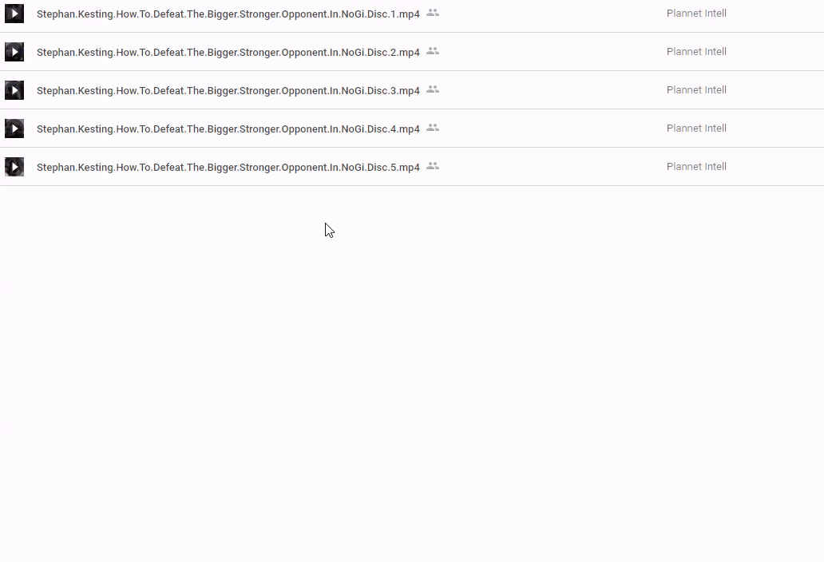This screenshot has width=824, height=562.
Task: Select the file name ending in NoGi.Disc.3.mp4
Action: [x=228, y=90]
